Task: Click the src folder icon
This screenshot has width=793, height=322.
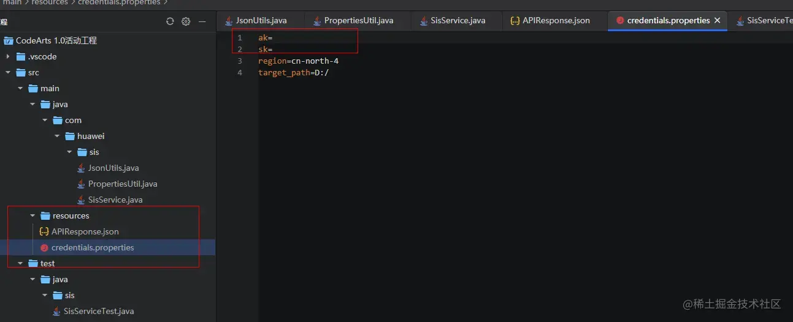Action: click(21, 73)
